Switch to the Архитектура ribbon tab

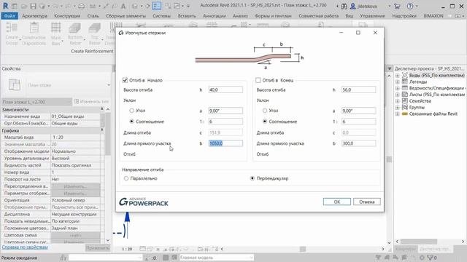pos(34,16)
